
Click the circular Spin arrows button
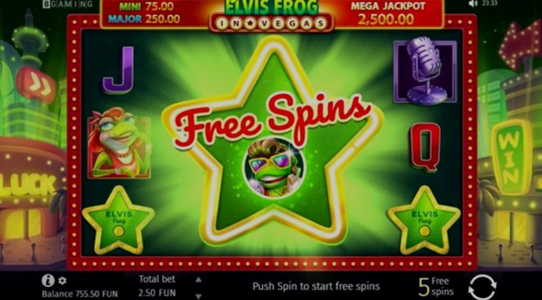pos(482,286)
